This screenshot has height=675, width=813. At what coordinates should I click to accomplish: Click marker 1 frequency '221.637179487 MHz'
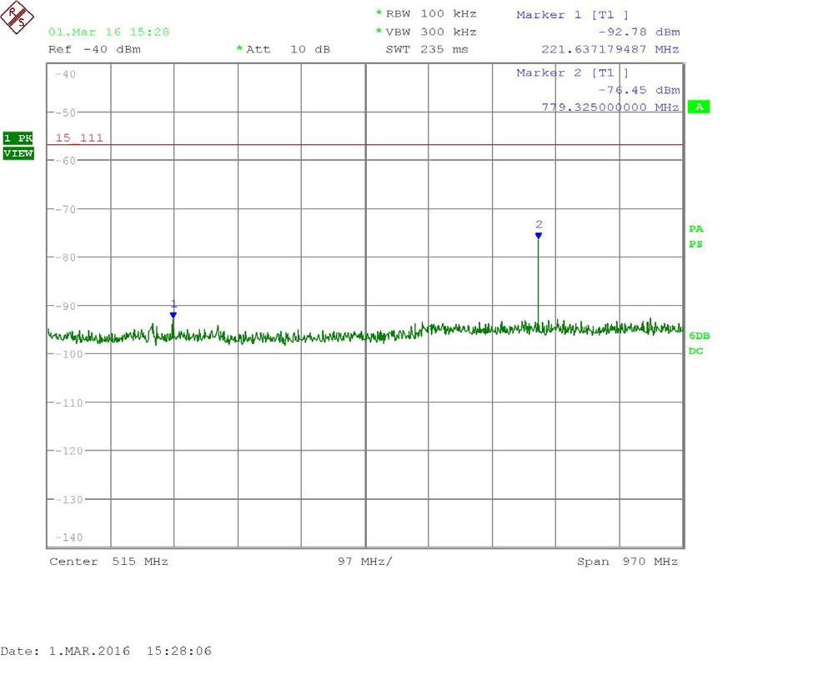pyautogui.click(x=610, y=49)
